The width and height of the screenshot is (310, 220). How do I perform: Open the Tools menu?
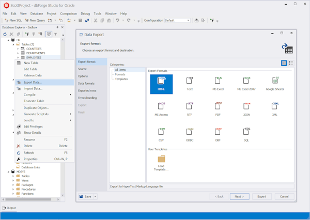pos(98,13)
